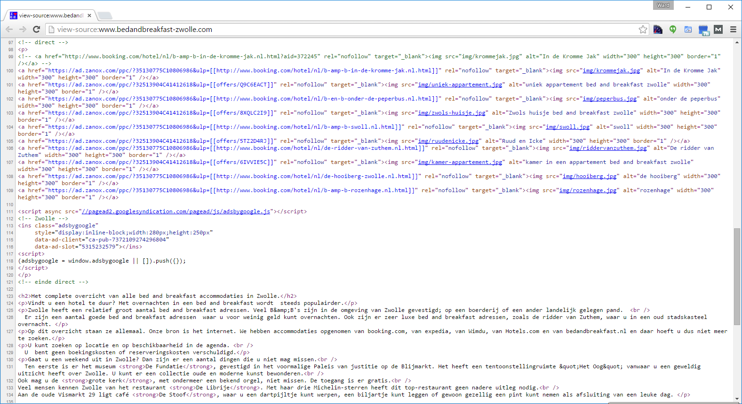Open the Chrome hamburger menu
Image resolution: width=742 pixels, height=404 pixels.
tap(733, 29)
